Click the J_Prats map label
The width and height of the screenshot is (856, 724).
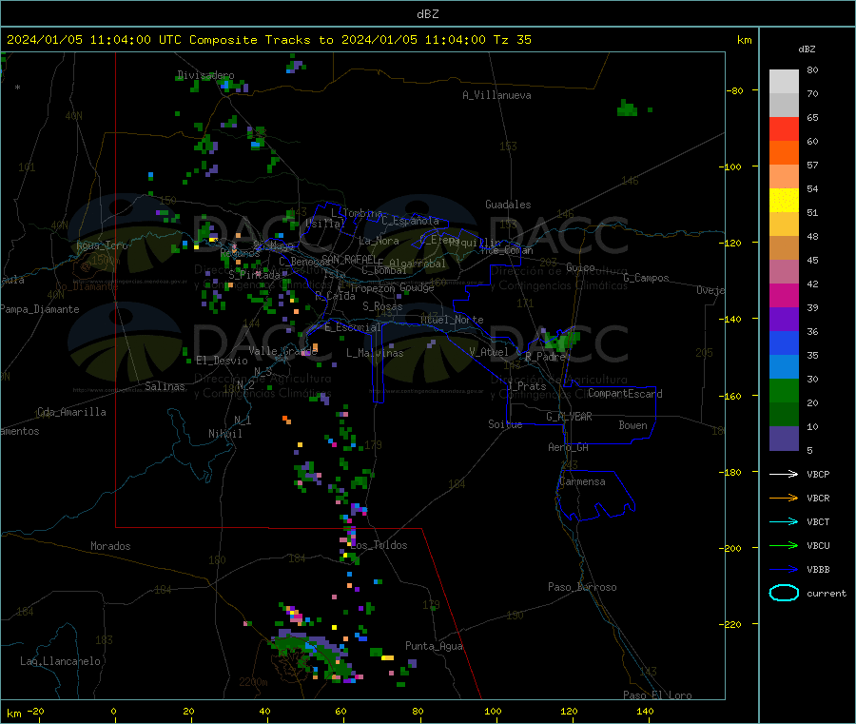pyautogui.click(x=526, y=385)
